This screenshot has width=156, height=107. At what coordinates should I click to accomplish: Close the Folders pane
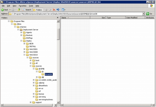57,18
